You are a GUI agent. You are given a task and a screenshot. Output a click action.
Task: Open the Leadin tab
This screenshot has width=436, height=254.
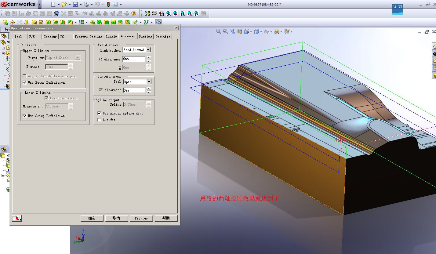[x=112, y=37]
